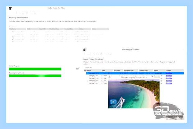Click the Status header in the repairing window

click(x=85, y=29)
